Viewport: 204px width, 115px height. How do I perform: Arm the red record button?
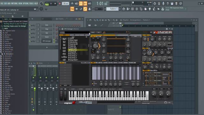(60, 4)
